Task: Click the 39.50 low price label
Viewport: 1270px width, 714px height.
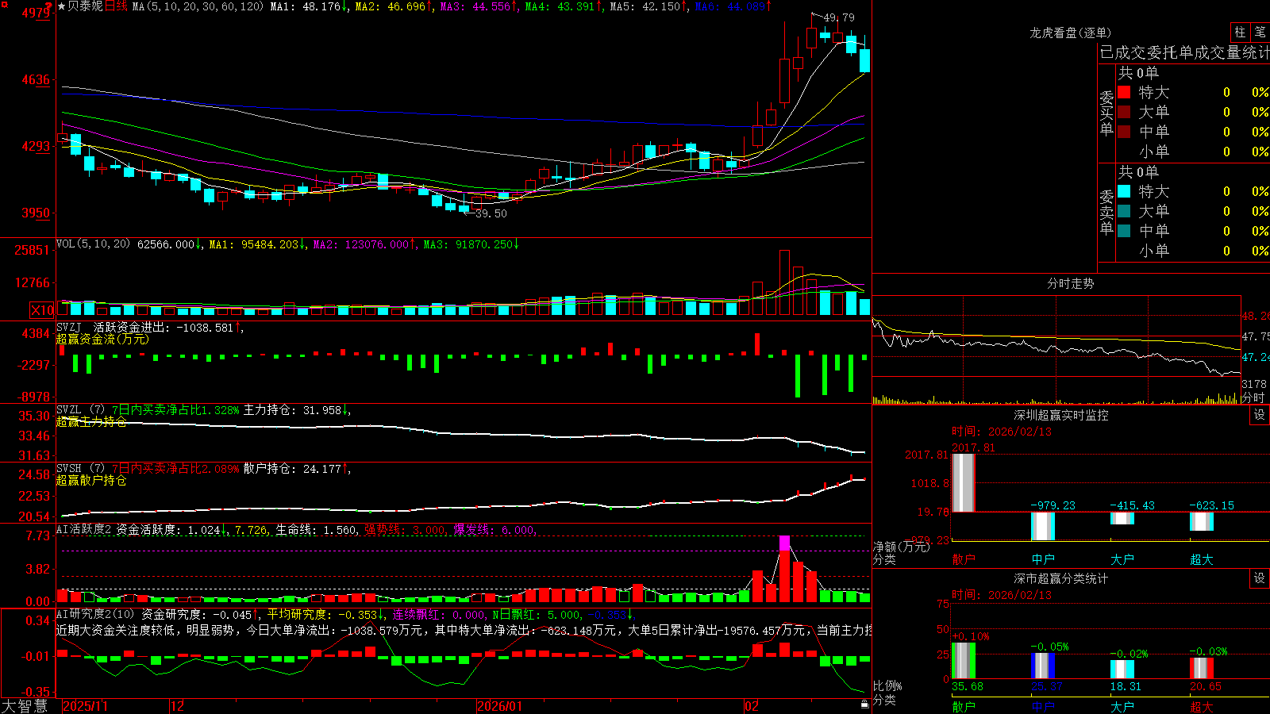Action: click(491, 213)
